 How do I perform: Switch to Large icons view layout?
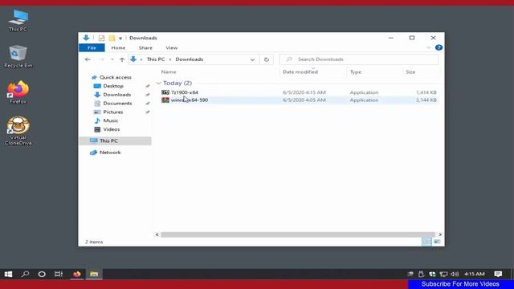(437, 242)
